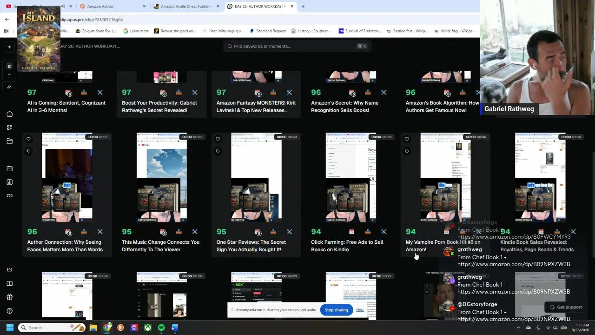Schedule 'Boost Your Productivity' clip
The image size is (595, 335).
tap(163, 93)
